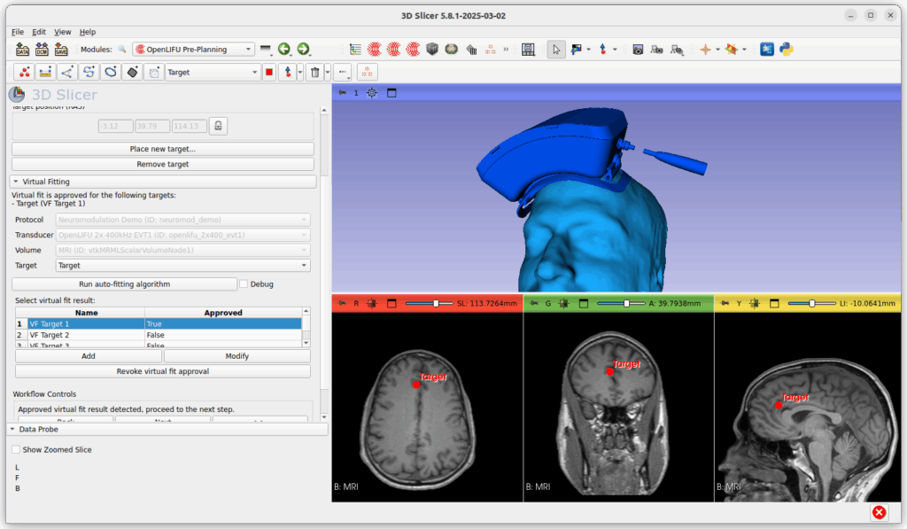907x529 pixels.
Task: Open the Help menu
Action: (88, 32)
